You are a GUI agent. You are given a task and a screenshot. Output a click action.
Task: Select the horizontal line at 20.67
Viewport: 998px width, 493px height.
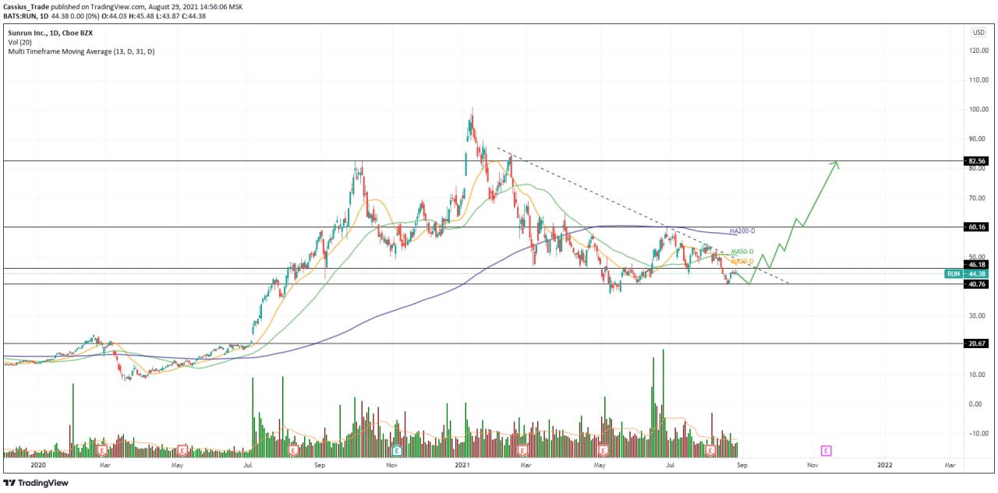click(482, 343)
